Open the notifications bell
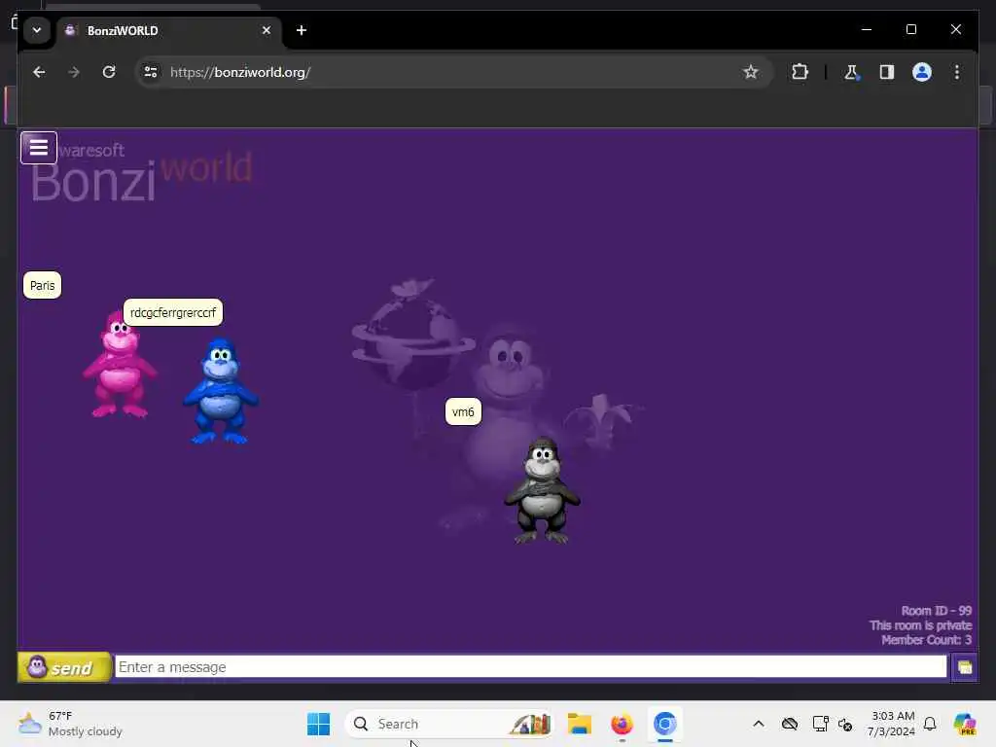996x747 pixels. [x=930, y=724]
